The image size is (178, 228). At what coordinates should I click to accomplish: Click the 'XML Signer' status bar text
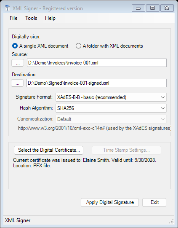(18, 220)
